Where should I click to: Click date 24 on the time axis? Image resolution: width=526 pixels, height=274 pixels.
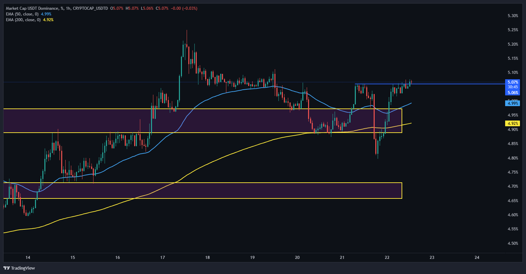477,258
